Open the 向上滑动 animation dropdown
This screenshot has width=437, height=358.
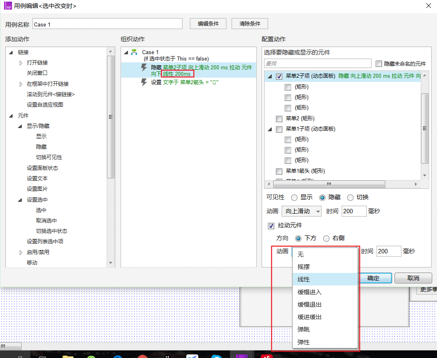(302, 211)
